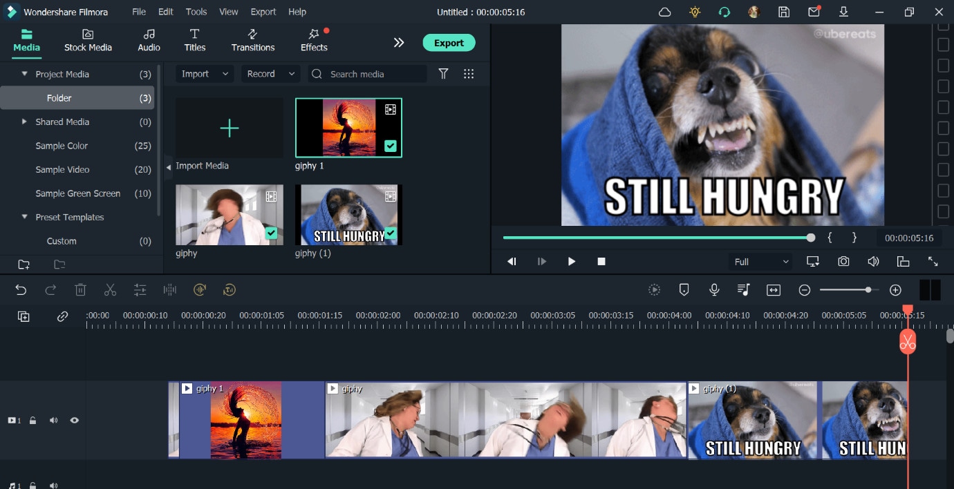Toggle the last checkbox beside the preview
This screenshot has height=489, width=954.
[943, 211]
